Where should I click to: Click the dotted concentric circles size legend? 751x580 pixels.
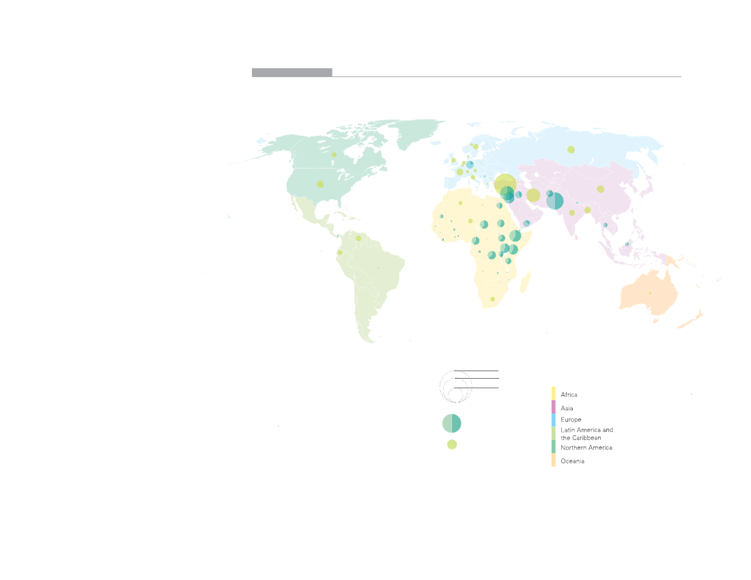[455, 387]
